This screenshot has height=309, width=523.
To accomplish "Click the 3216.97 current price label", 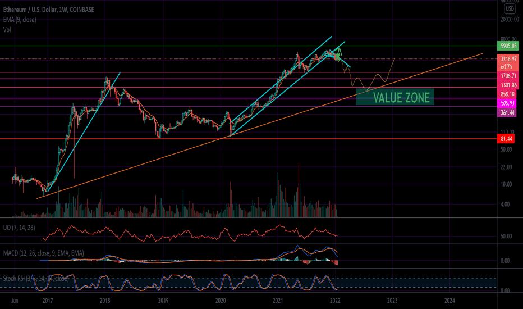I will click(508, 59).
